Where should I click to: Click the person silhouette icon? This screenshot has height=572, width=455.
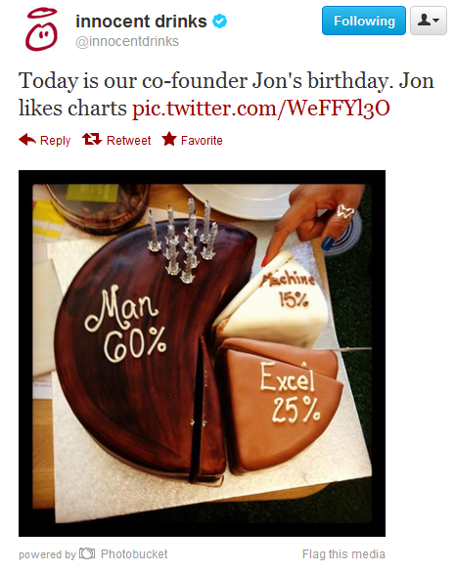(x=424, y=21)
